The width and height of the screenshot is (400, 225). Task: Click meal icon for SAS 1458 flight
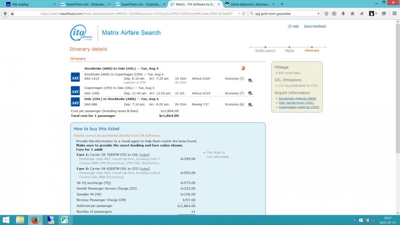click(x=250, y=93)
